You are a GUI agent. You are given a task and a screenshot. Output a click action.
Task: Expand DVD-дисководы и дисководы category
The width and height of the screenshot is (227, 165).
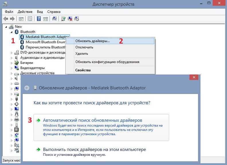[11, 53]
